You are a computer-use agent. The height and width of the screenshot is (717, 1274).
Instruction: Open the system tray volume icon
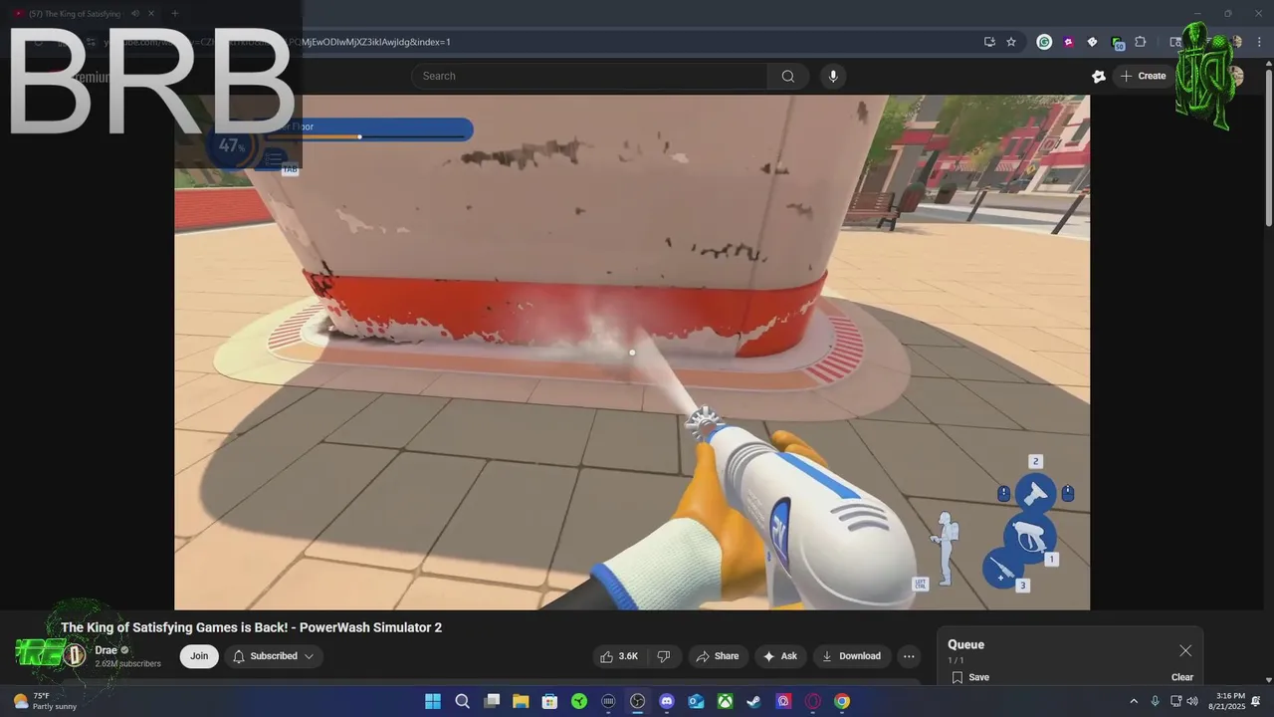coord(1192,701)
